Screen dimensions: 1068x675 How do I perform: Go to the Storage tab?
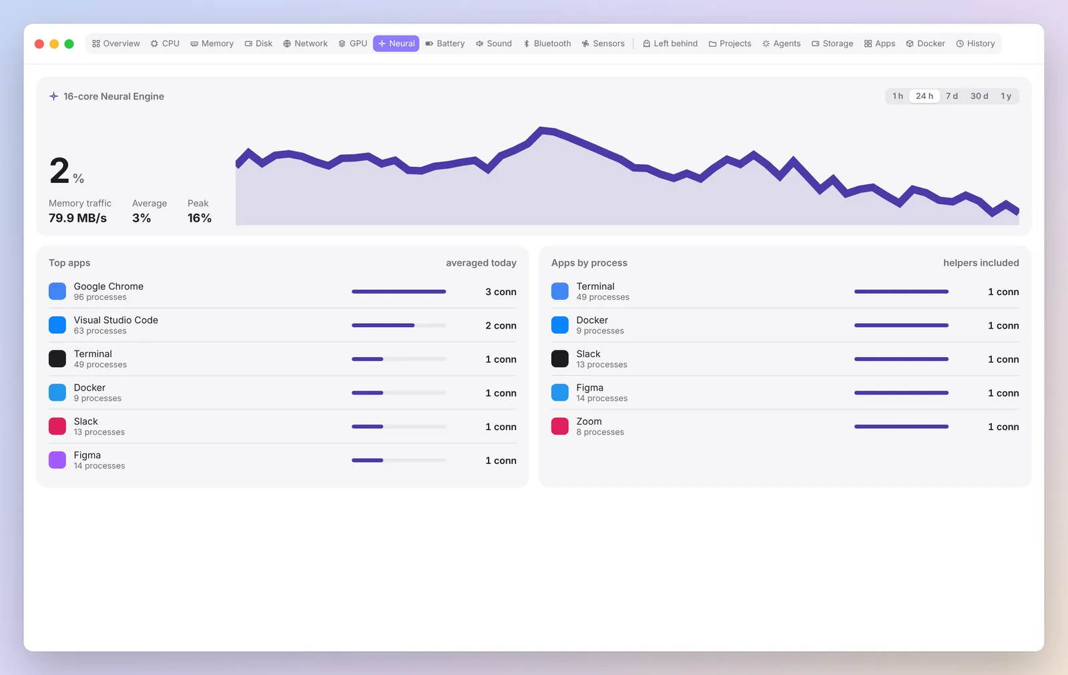pos(832,43)
